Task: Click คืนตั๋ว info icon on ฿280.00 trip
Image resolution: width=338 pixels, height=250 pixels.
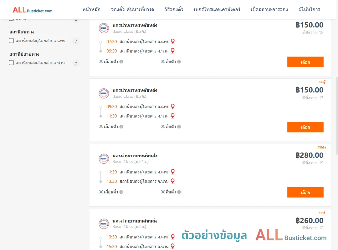Action: 179,192
